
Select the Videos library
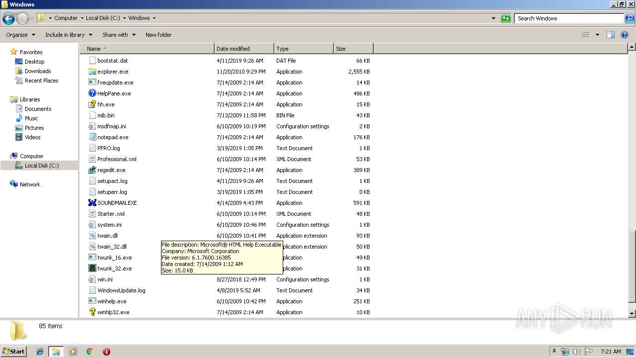pos(28,137)
